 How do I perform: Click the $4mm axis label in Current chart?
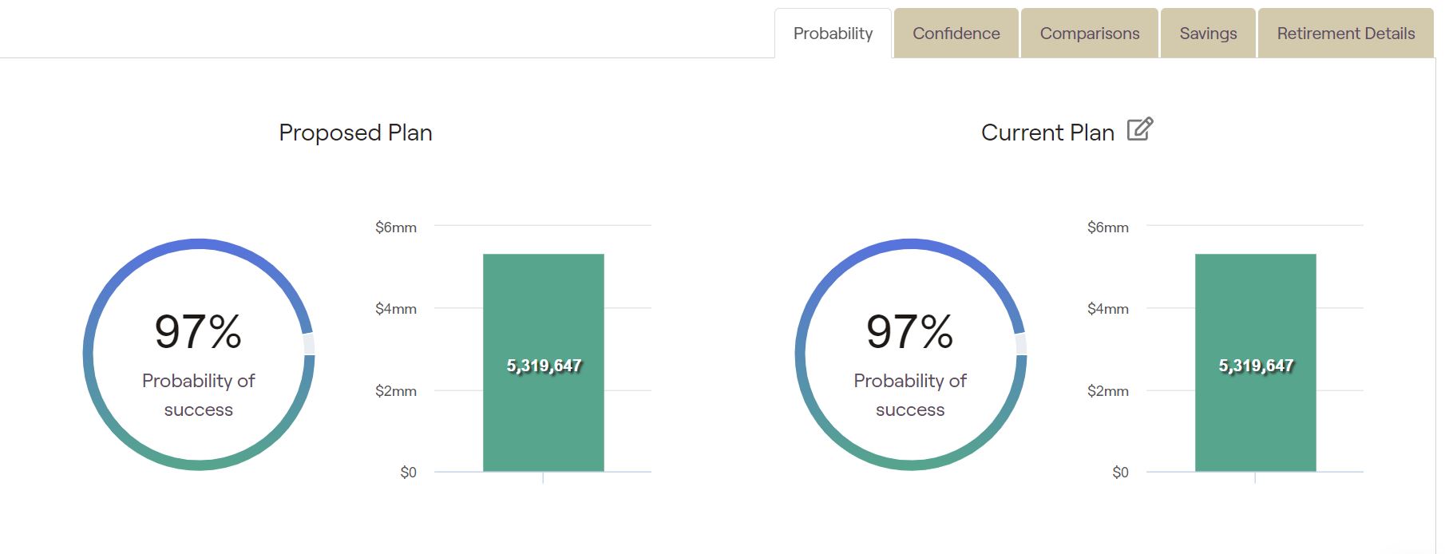(x=1108, y=309)
